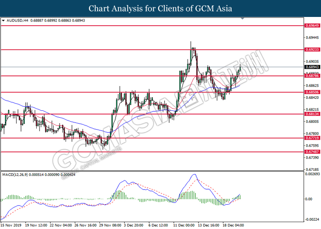The height and width of the screenshot is (229, 321).
Task: Click the 0.69445 axis price tick
Action: pos(312,38)
